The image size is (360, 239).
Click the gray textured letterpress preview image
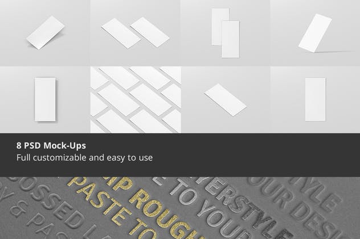point(180,208)
